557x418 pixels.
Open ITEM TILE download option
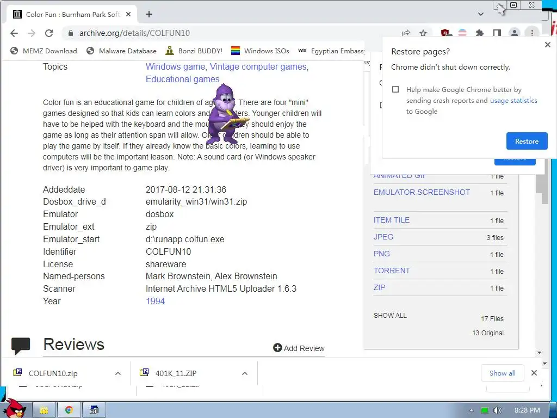pyautogui.click(x=392, y=220)
